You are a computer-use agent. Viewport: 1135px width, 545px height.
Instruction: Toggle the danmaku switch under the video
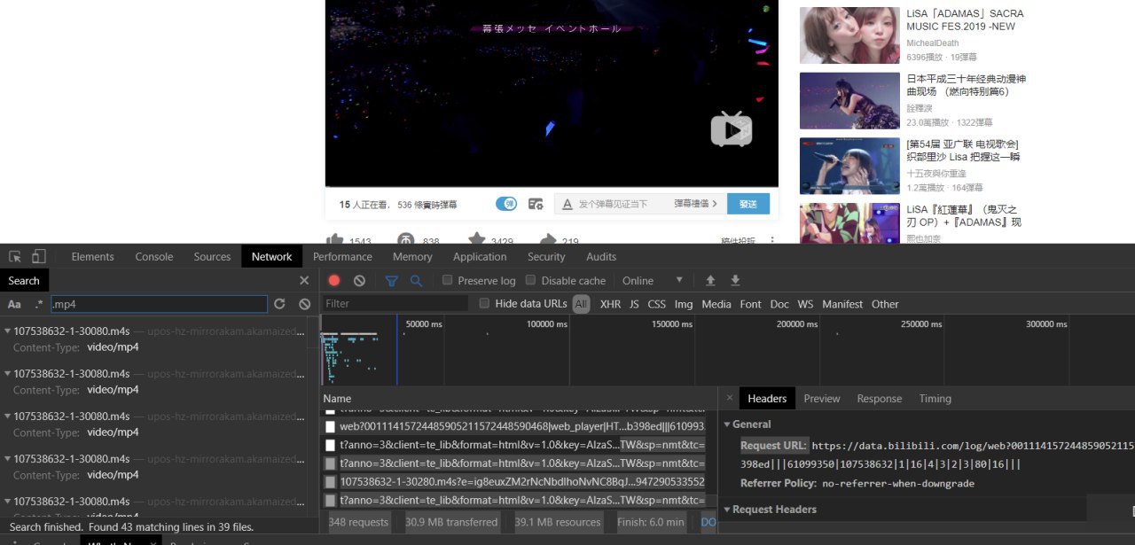(x=506, y=204)
